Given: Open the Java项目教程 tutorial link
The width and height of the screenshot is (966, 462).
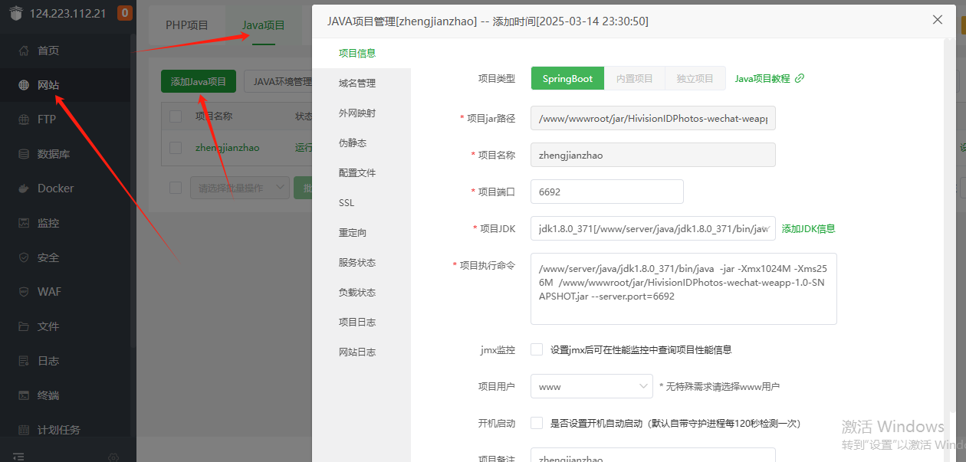Looking at the screenshot, I should [x=762, y=78].
